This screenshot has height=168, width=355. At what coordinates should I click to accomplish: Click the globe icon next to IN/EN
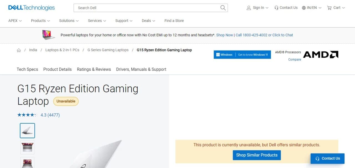[304, 8]
